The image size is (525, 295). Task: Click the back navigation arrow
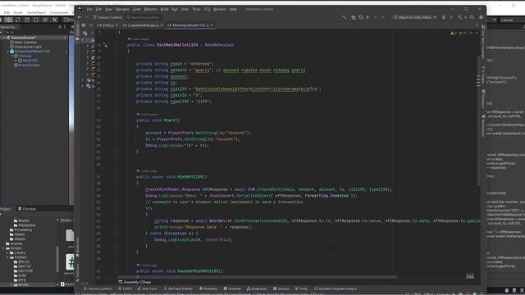[80, 17]
